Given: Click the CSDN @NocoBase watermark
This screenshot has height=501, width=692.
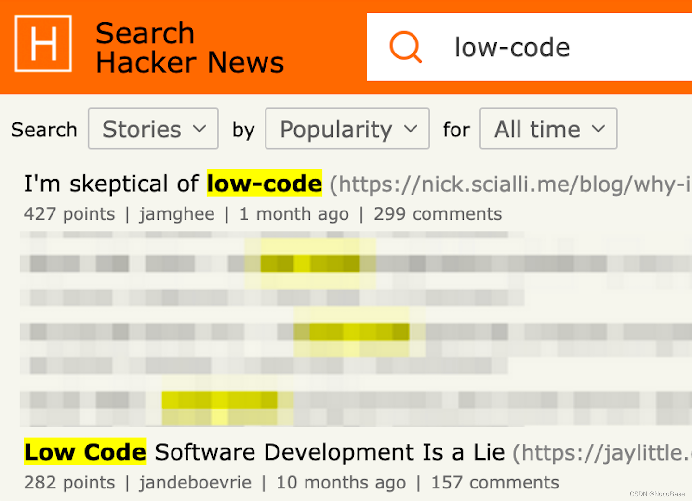Looking at the screenshot, I should pos(657,494).
